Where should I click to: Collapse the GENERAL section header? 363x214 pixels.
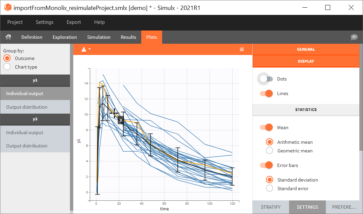coord(306,49)
